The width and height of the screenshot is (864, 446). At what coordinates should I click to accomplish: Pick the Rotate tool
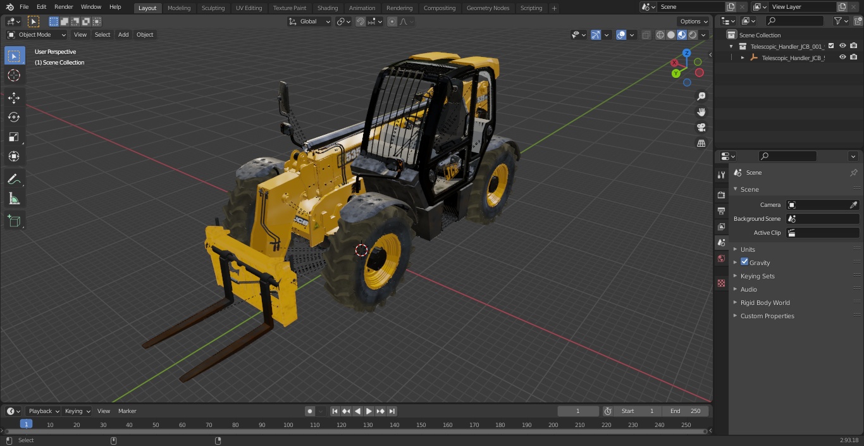(x=14, y=117)
